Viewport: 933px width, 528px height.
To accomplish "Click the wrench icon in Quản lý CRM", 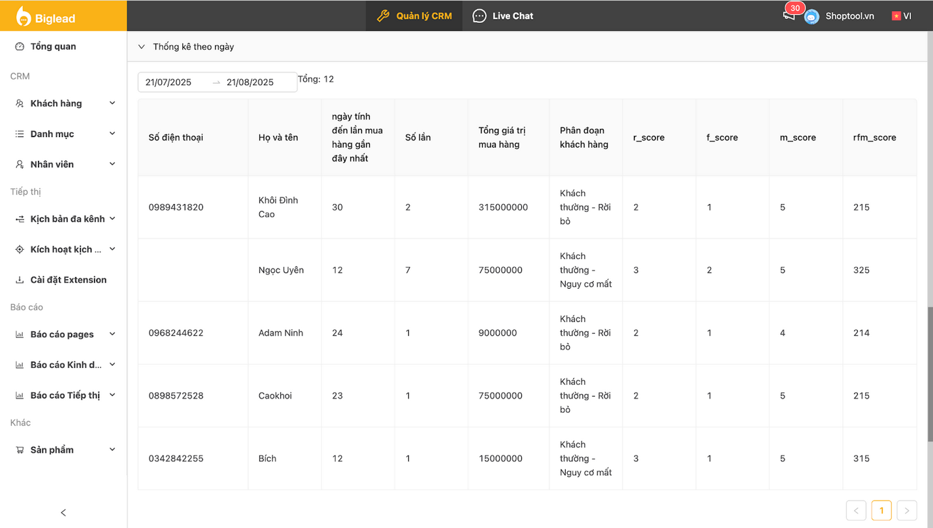I will pyautogui.click(x=384, y=16).
